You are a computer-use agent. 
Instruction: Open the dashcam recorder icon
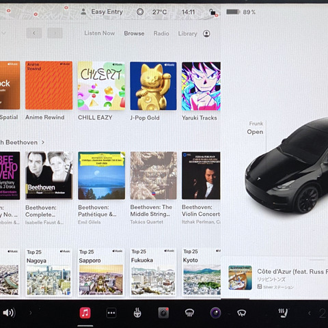pyautogui.click(x=163, y=313)
